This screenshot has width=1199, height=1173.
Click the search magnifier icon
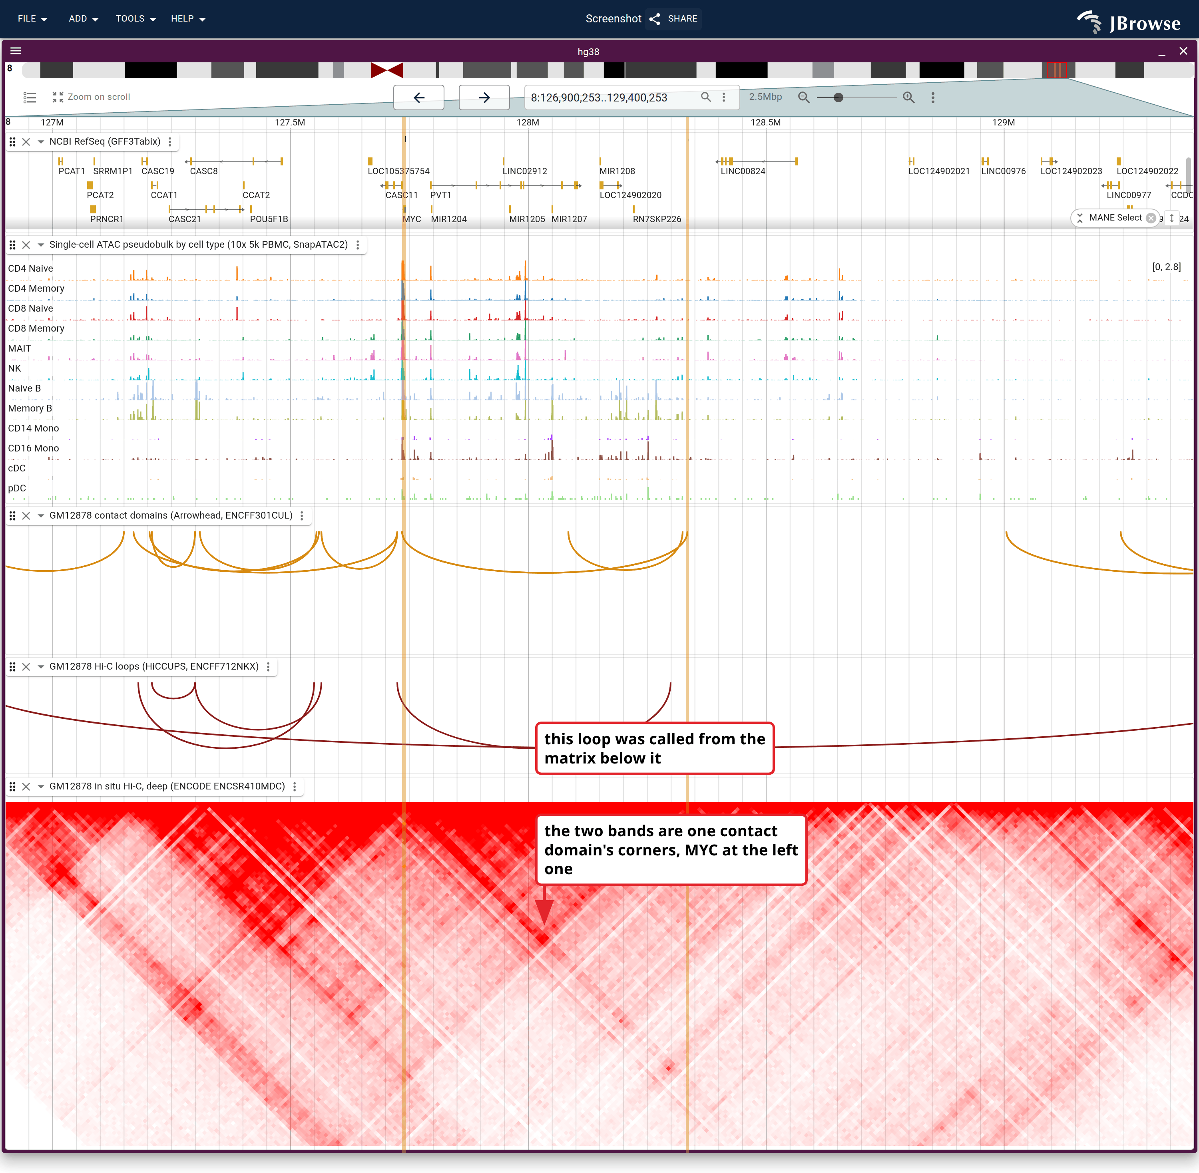pyautogui.click(x=706, y=97)
